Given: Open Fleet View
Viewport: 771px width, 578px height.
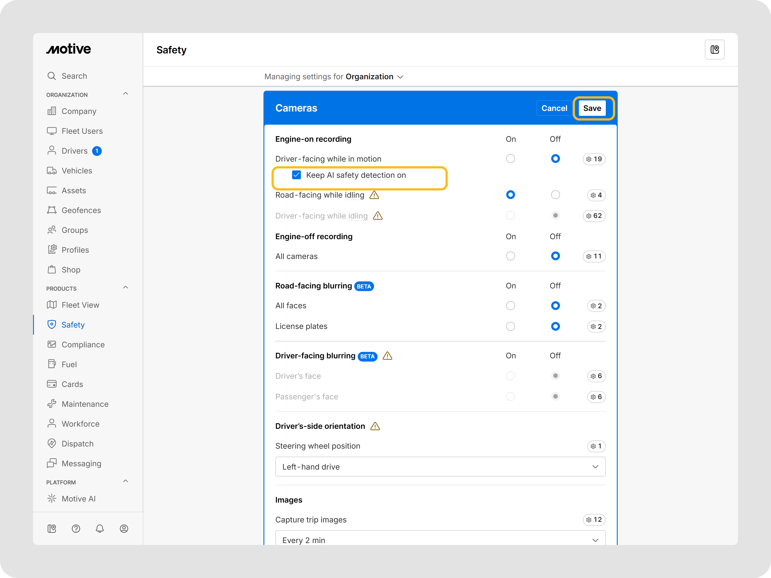Looking at the screenshot, I should 73,305.
